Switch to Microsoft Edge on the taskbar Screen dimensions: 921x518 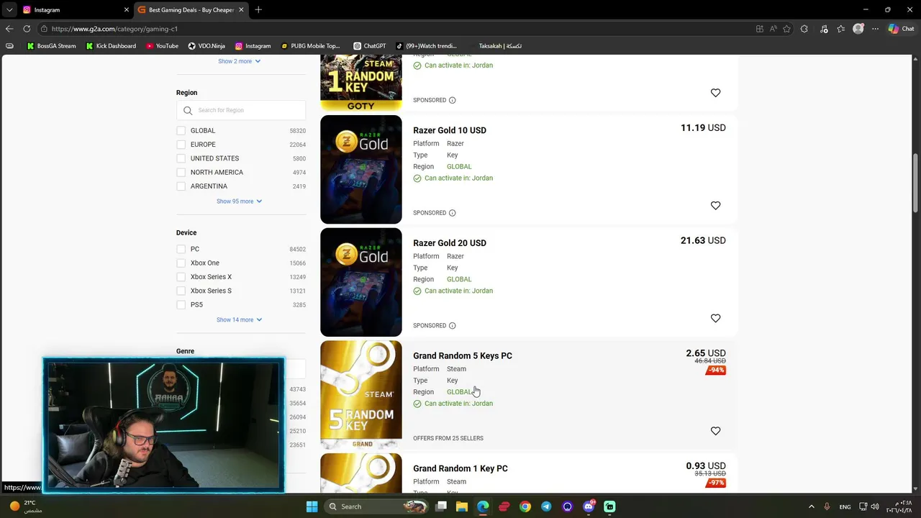point(483,506)
